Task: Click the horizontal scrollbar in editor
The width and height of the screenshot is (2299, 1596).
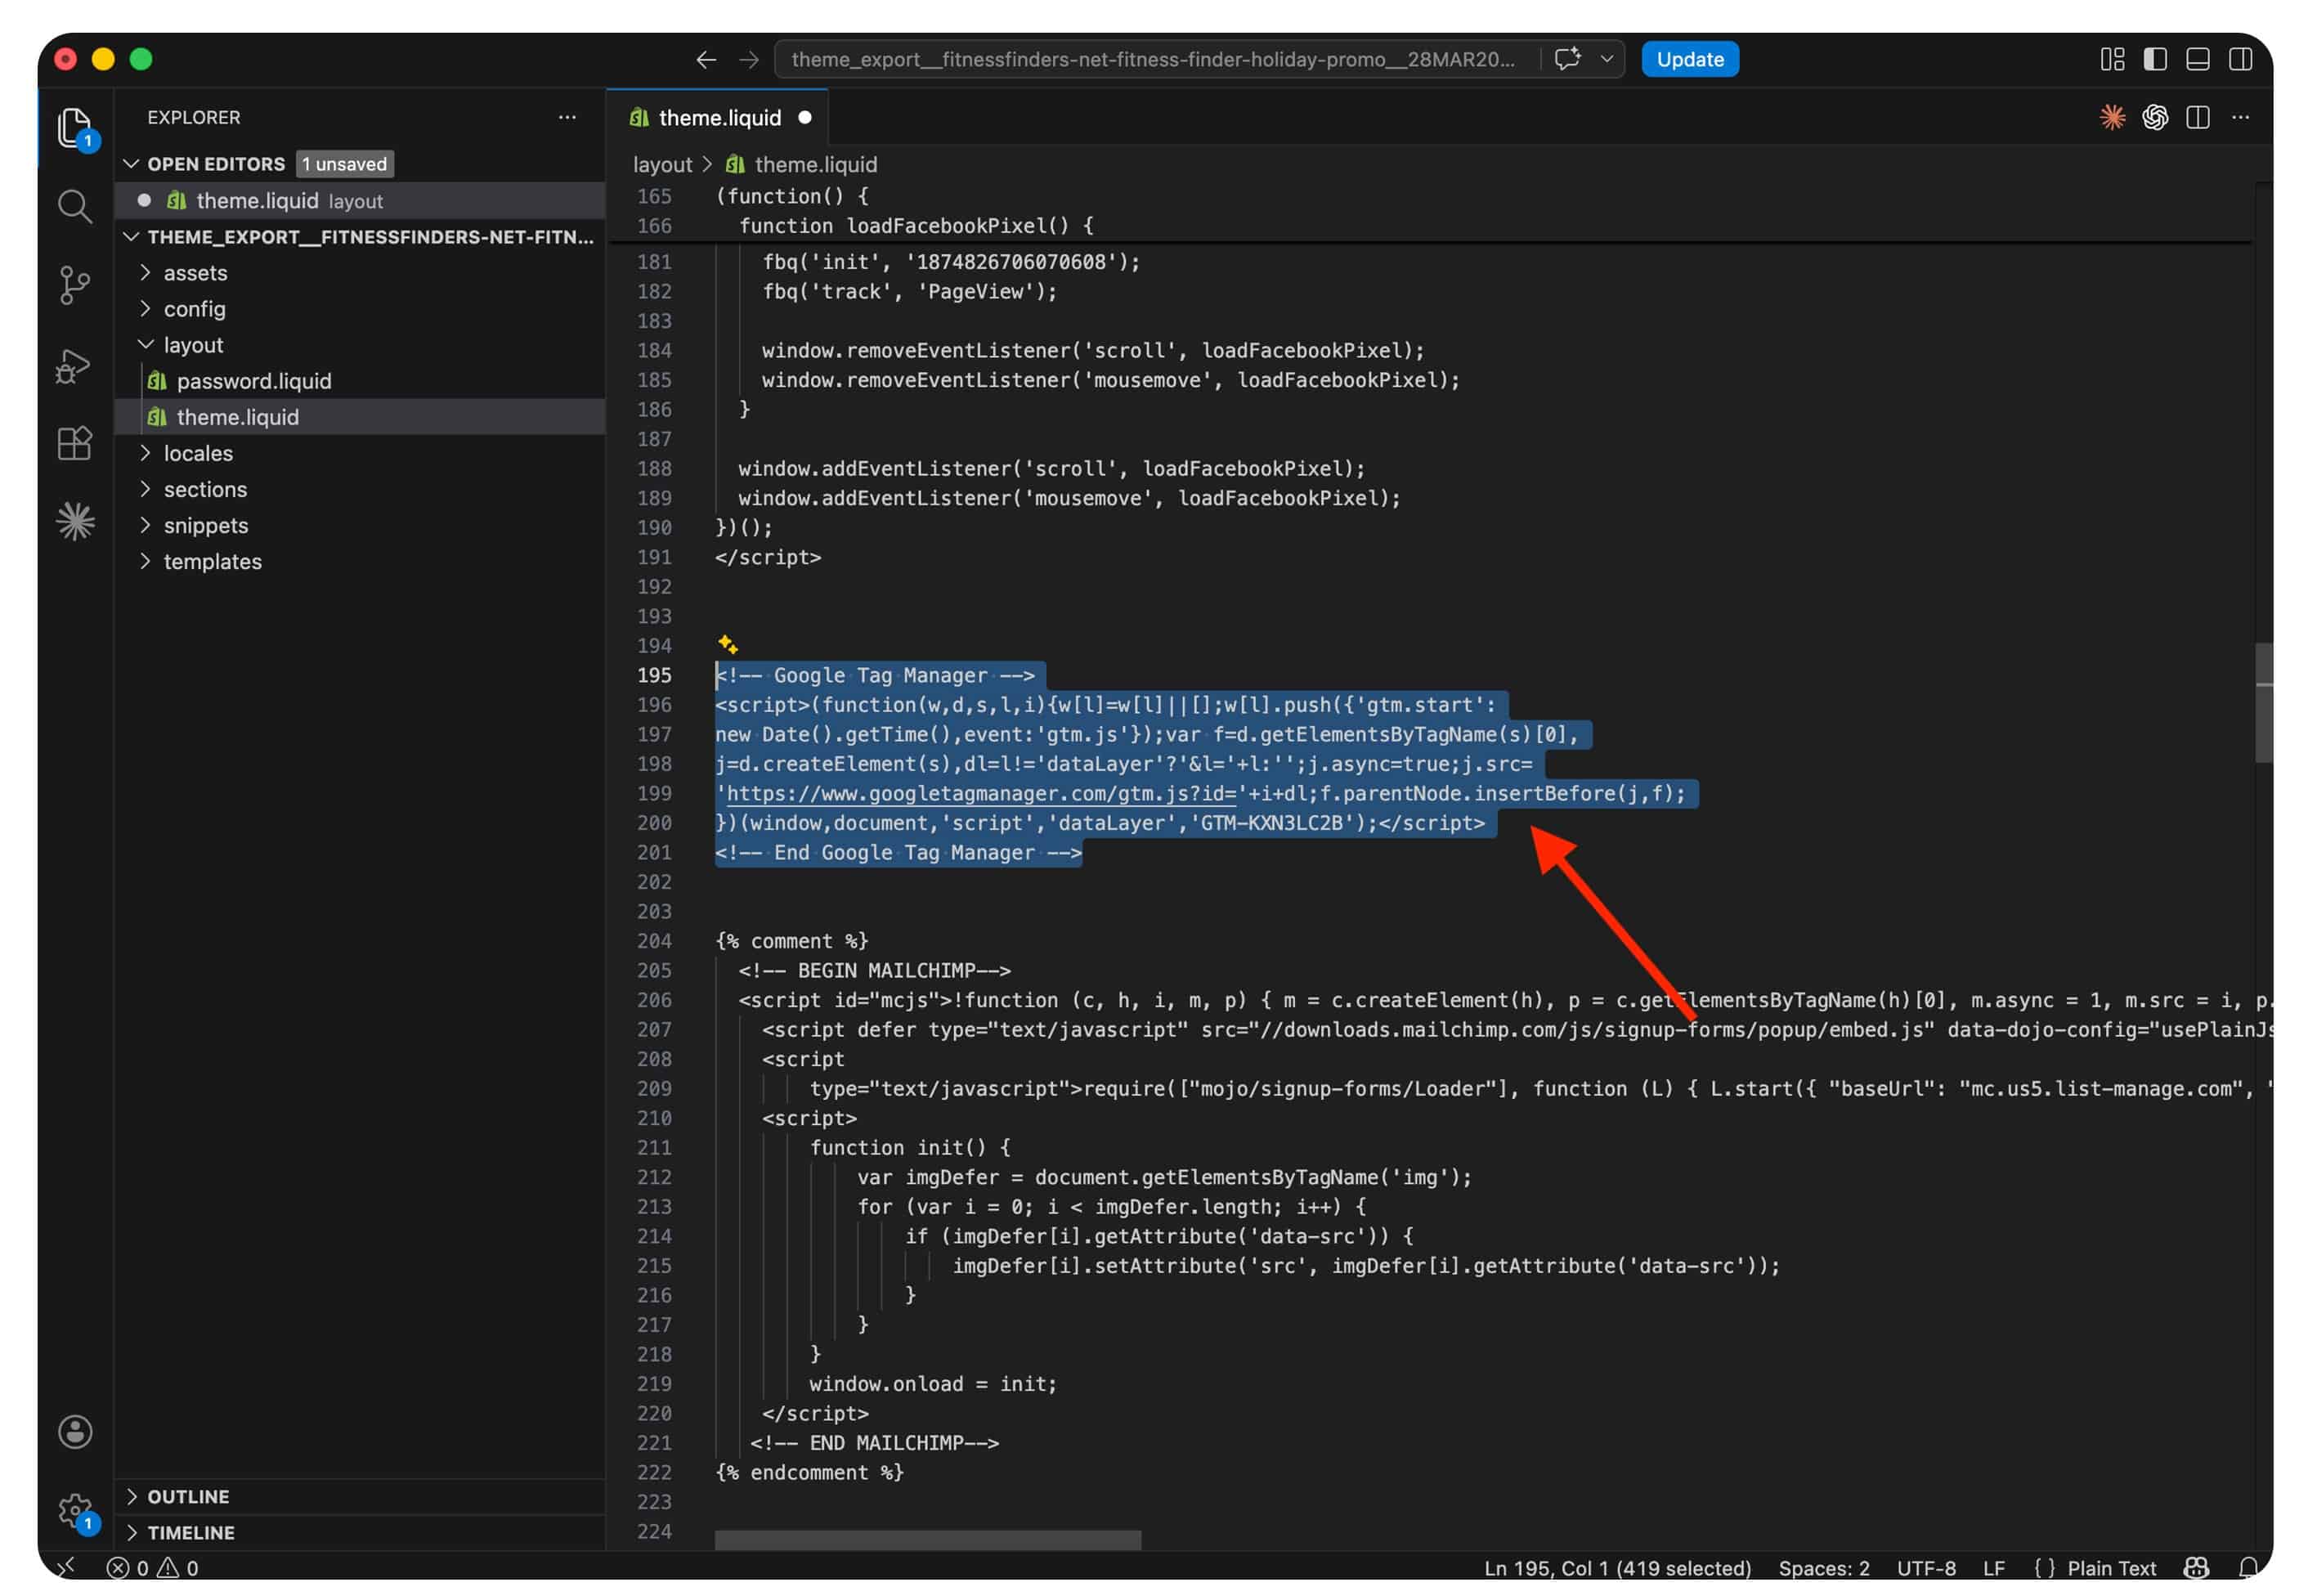Action: 927,1539
